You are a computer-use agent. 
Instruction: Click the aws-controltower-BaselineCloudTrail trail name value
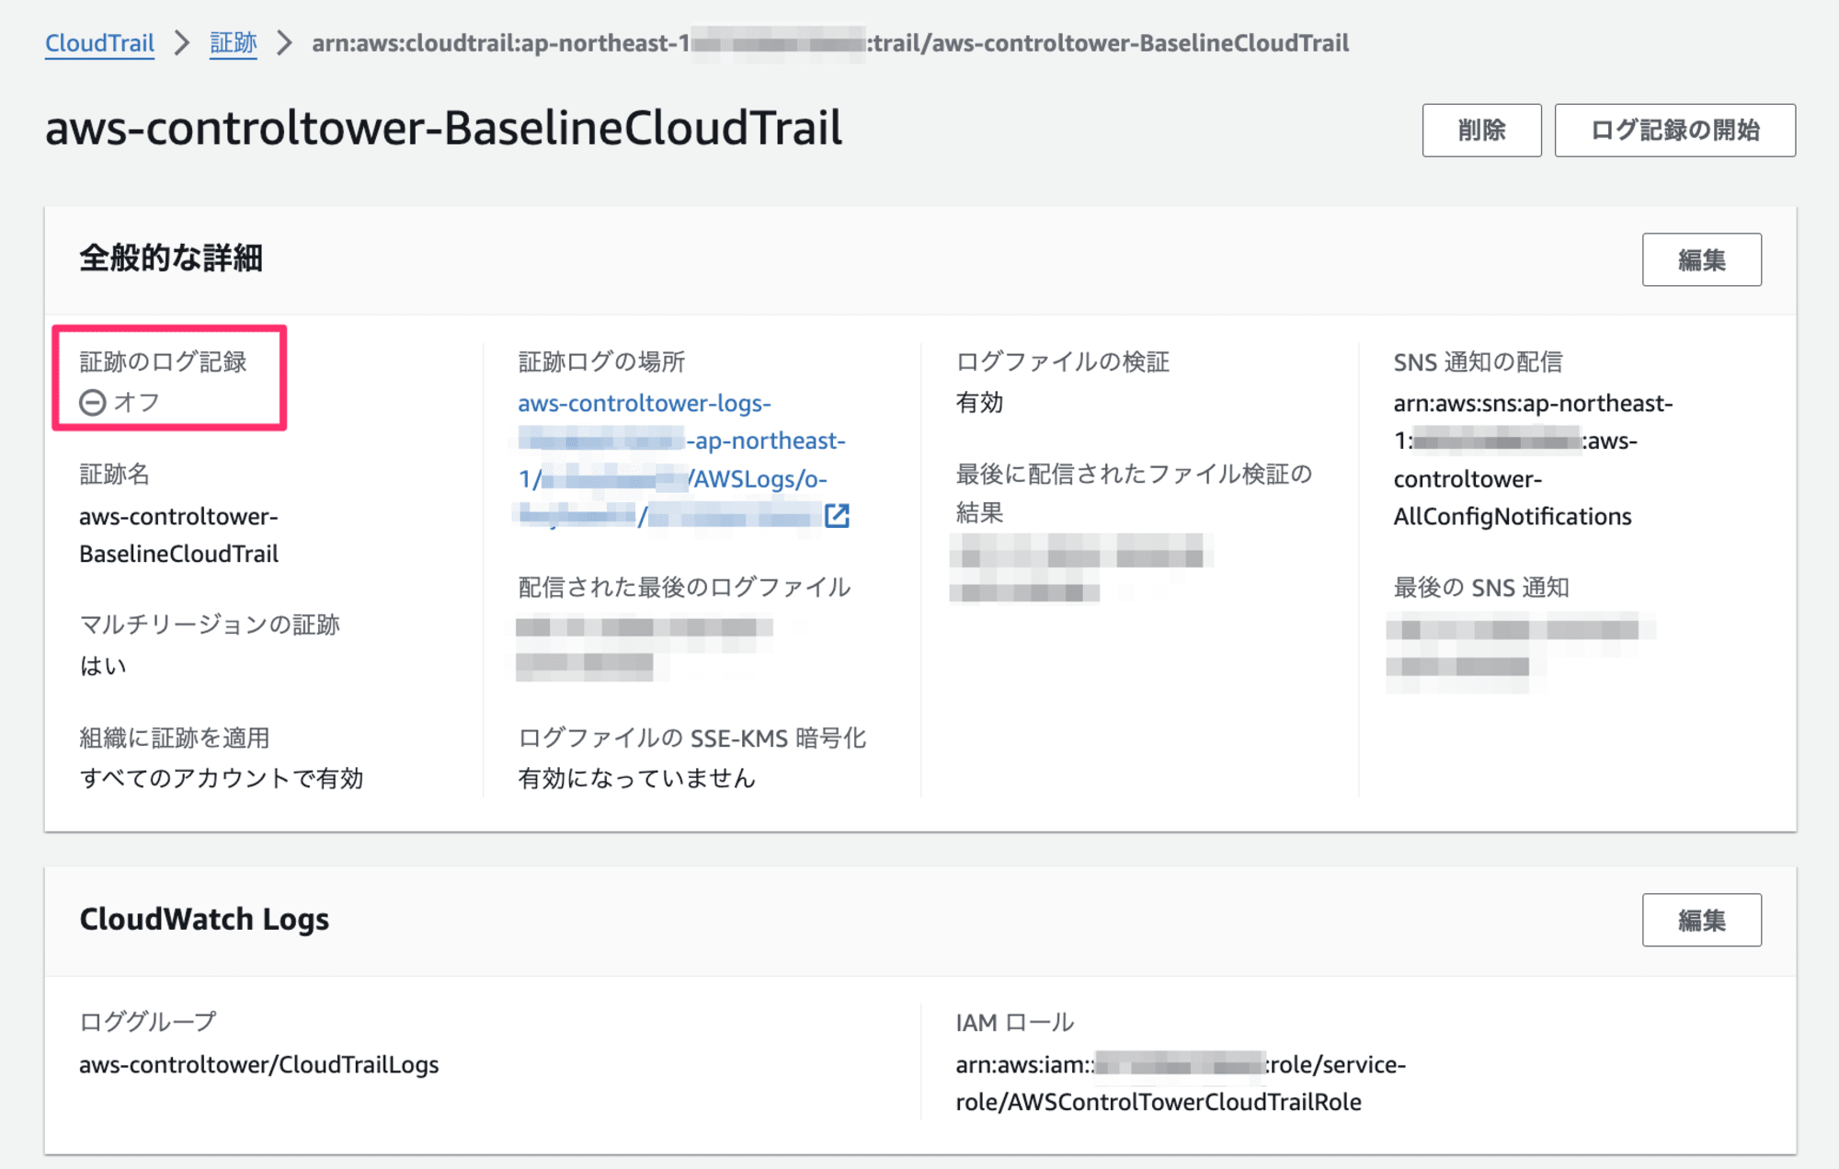pos(178,535)
